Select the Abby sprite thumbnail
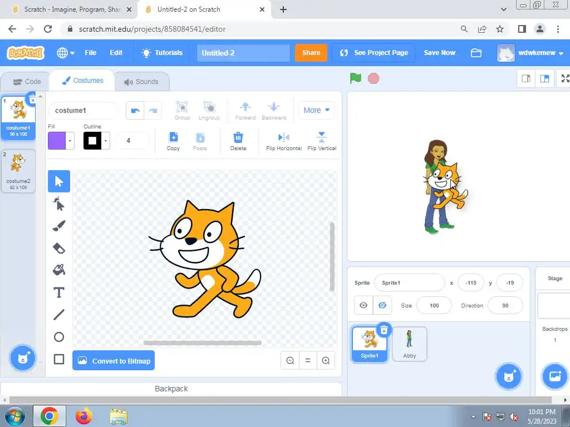Image resolution: width=570 pixels, height=427 pixels. pos(409,344)
